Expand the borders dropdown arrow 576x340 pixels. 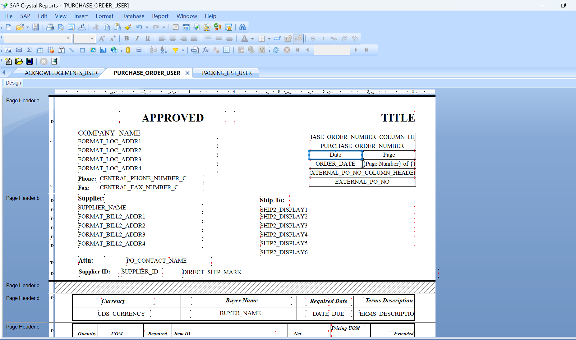coord(269,39)
